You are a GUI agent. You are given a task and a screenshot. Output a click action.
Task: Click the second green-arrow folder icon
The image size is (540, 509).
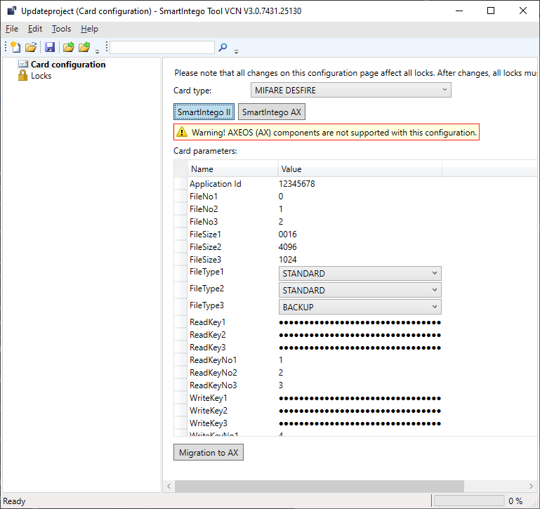pos(84,47)
